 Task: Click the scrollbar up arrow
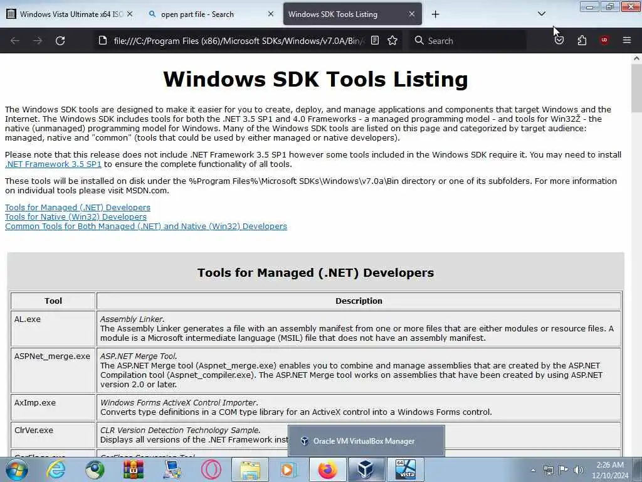636,58
